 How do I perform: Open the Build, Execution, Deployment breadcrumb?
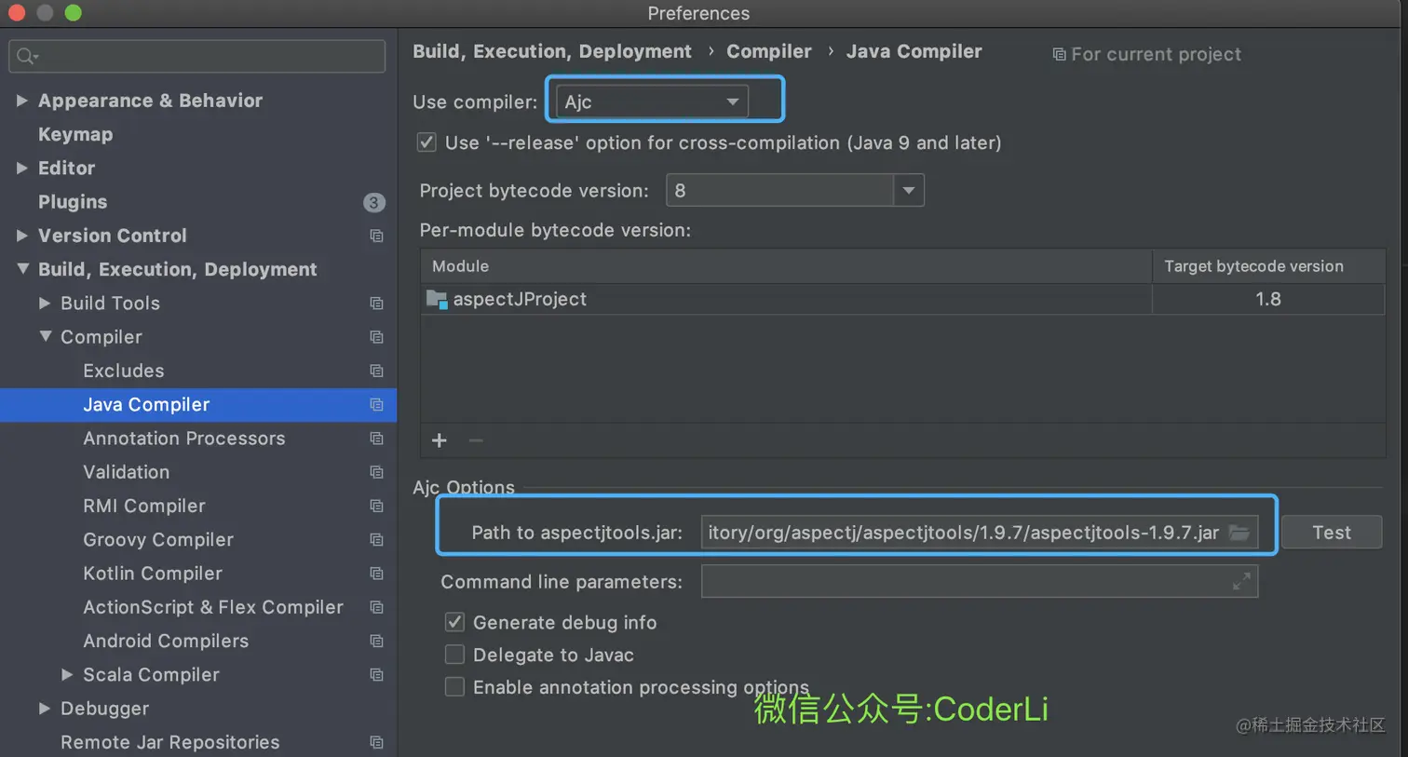point(551,51)
